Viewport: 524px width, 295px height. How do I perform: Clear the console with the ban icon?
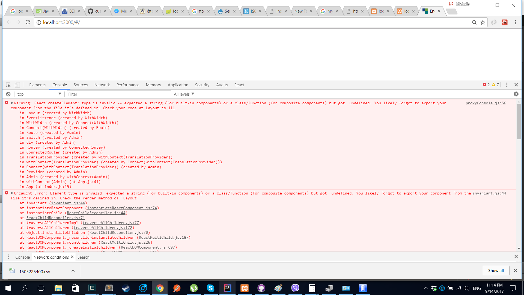click(8, 94)
